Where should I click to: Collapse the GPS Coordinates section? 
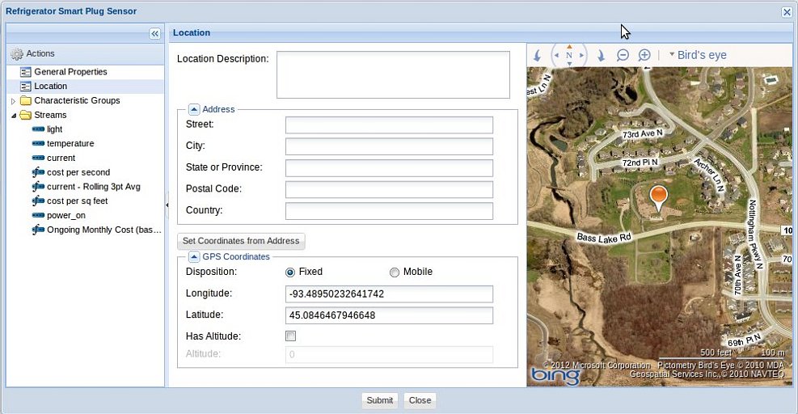tap(194, 256)
